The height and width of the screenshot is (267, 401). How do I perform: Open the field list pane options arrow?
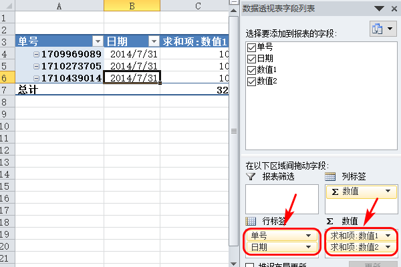point(379,9)
